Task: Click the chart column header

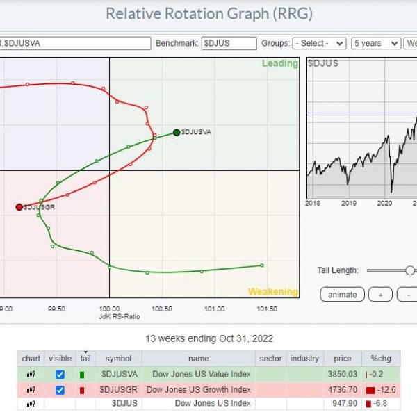Action: click(x=31, y=358)
